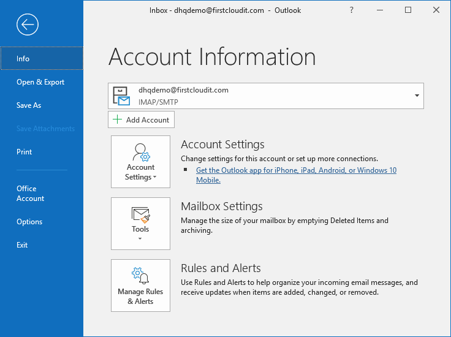Open the Open & Export page
This screenshot has height=337, width=451.
[40, 82]
